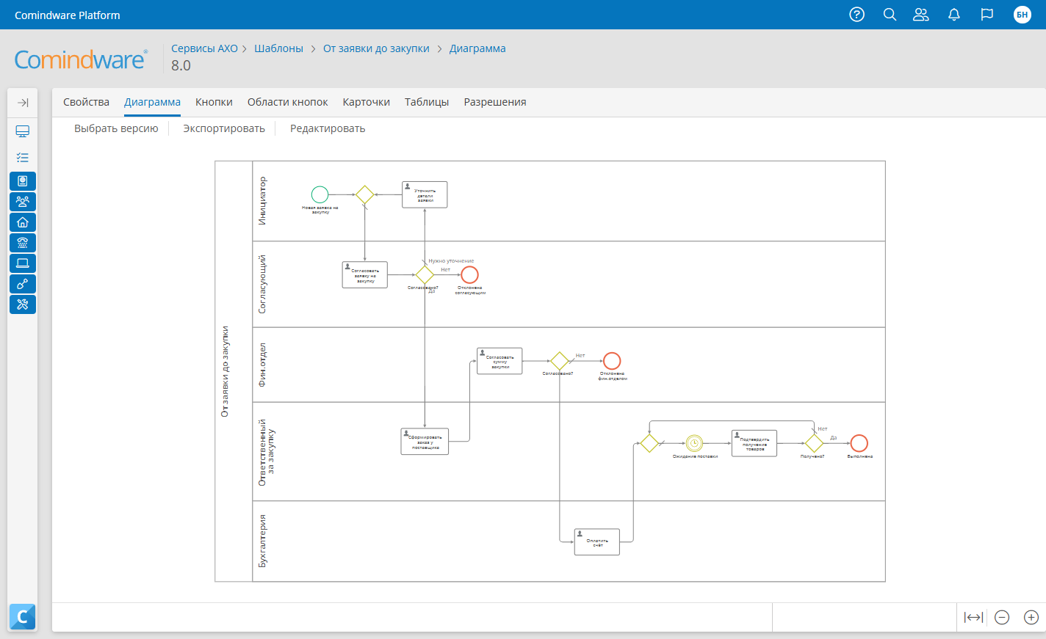Viewport: 1046px width, 639px height.
Task: Go to Сервисы АХО breadcrumb
Action: [204, 48]
